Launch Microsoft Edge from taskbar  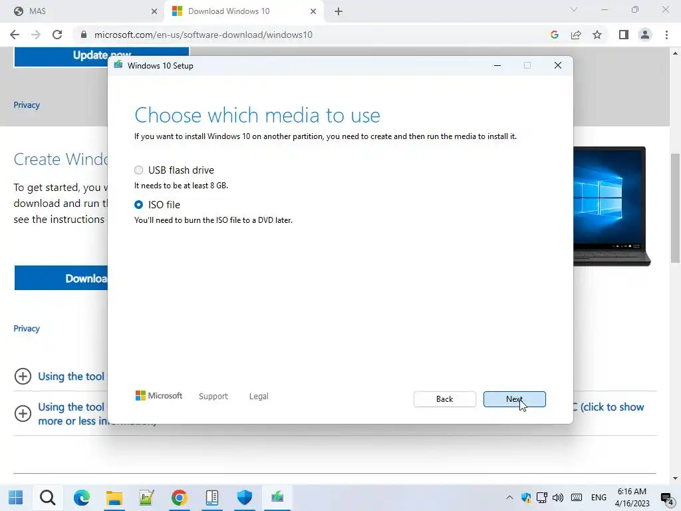[81, 497]
